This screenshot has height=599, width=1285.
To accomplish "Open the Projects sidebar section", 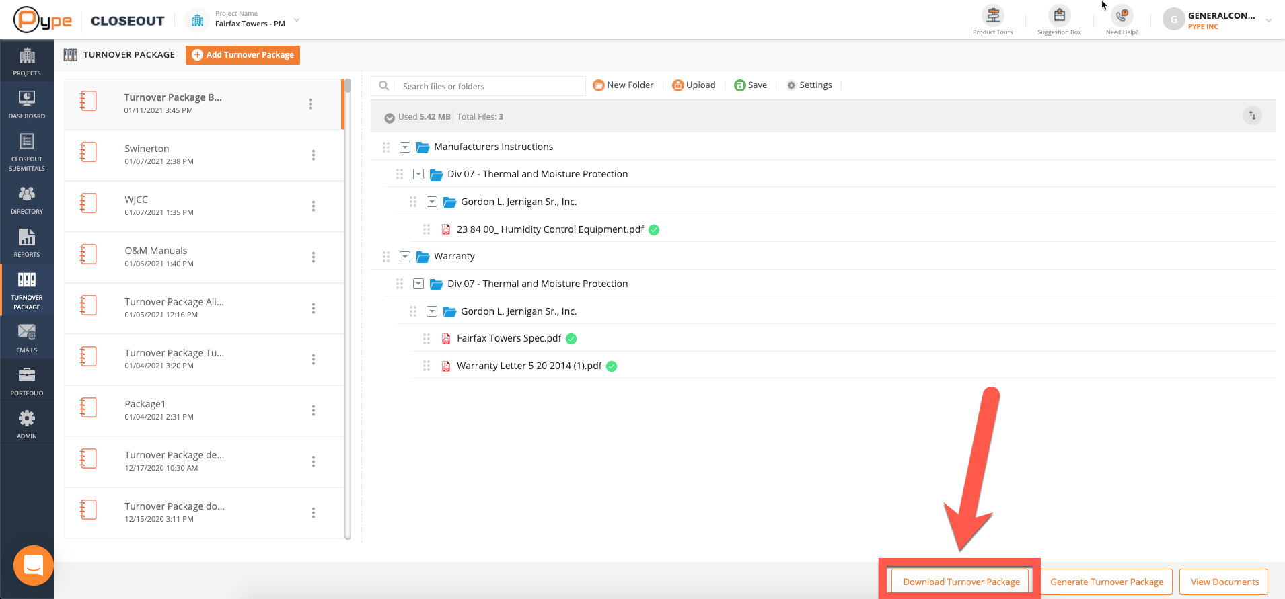I will pyautogui.click(x=27, y=61).
